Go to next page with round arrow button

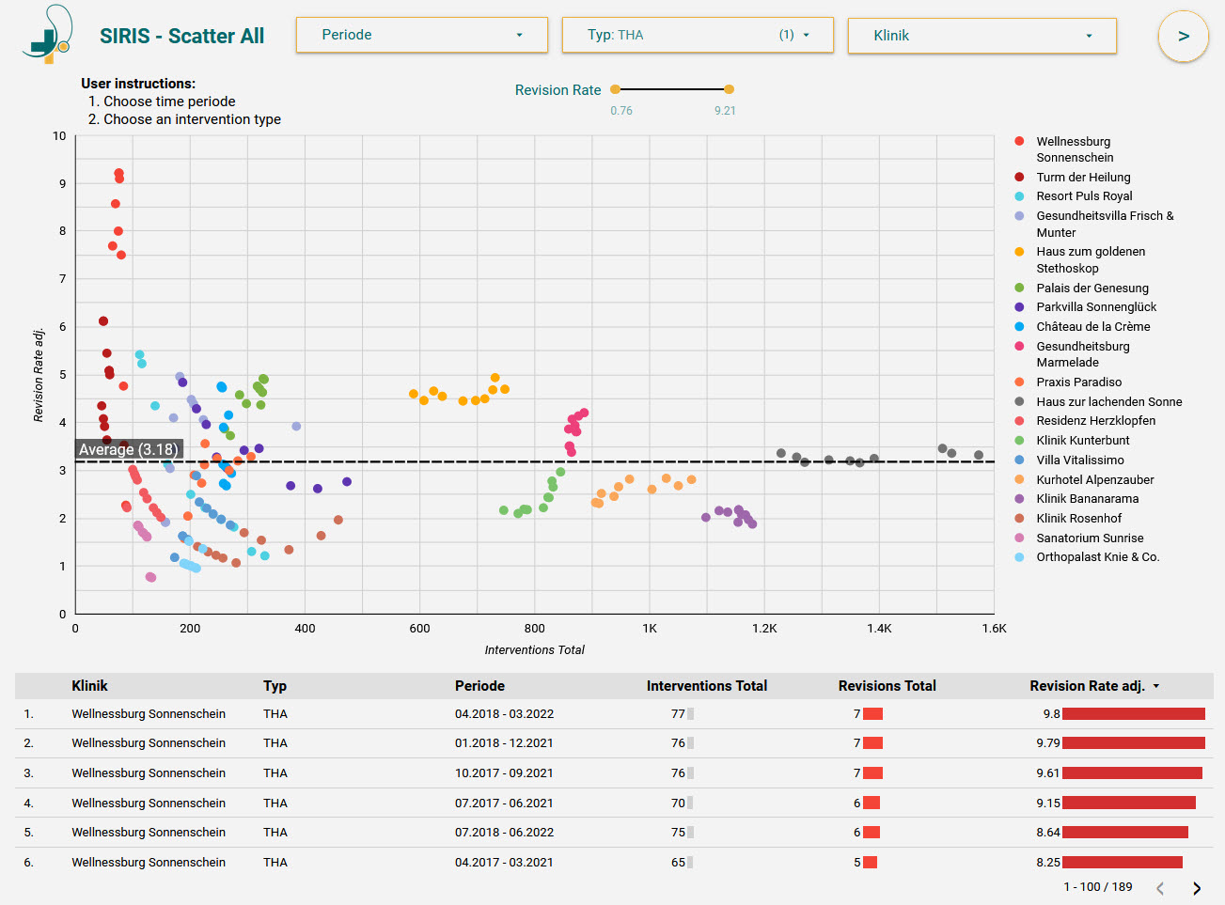(1183, 37)
